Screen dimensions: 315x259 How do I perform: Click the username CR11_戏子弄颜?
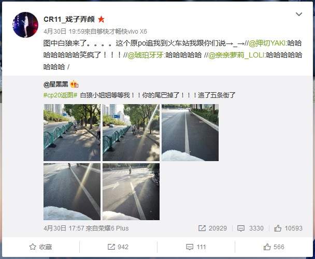pyautogui.click(x=69, y=19)
